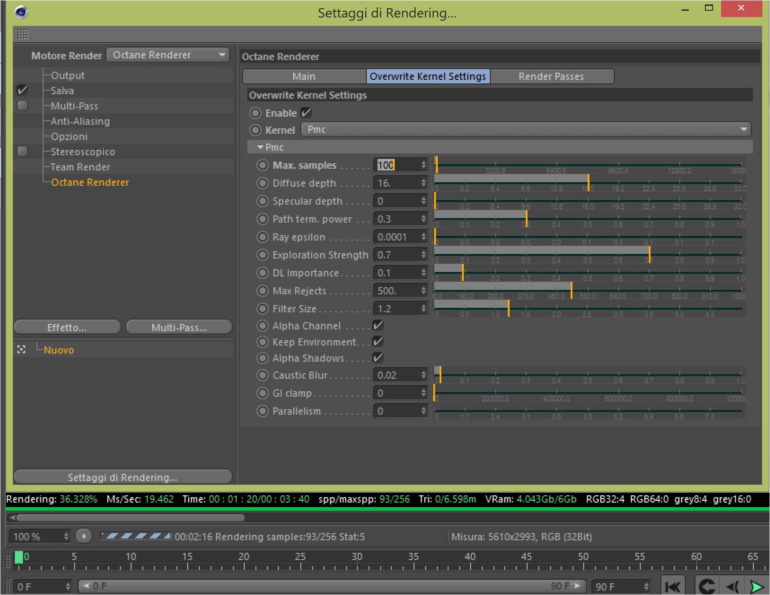Viewport: 770px width, 595px height.
Task: Click the 0 F current frame stepper
Action: click(68, 586)
